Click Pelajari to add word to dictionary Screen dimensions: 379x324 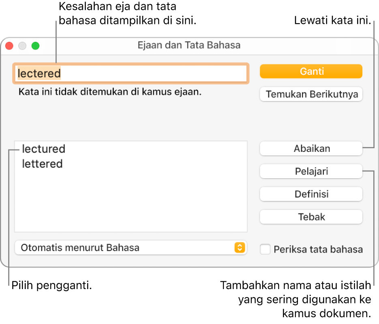[x=311, y=171]
